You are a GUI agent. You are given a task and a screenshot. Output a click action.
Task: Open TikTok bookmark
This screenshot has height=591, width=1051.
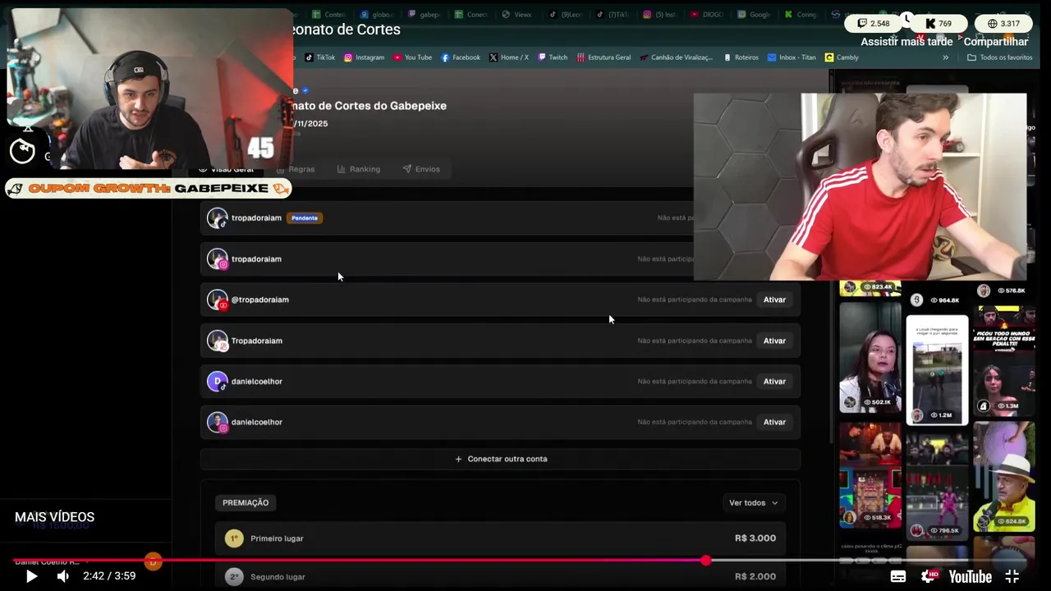click(x=320, y=57)
